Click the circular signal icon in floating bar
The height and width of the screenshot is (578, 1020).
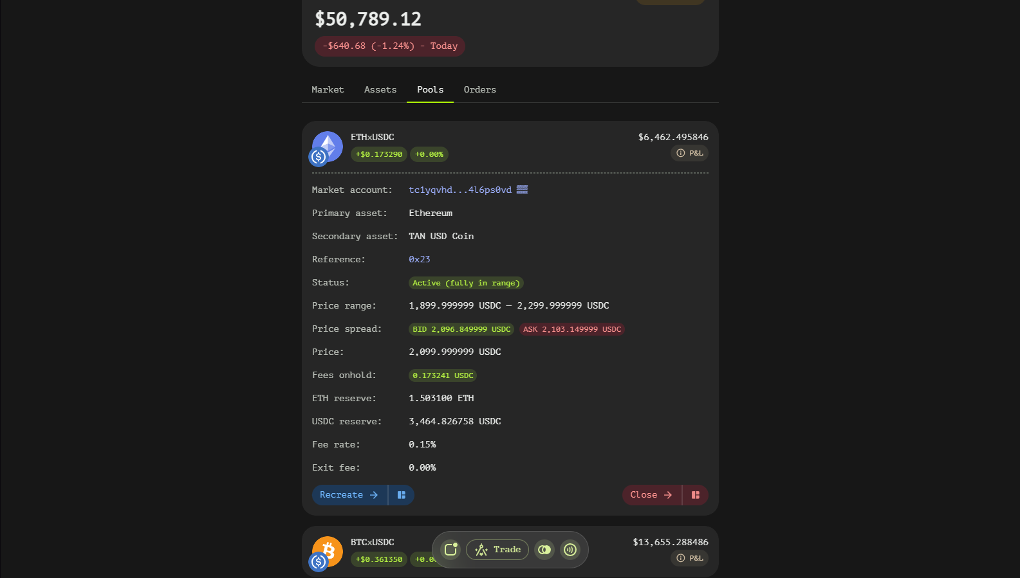[x=570, y=550]
